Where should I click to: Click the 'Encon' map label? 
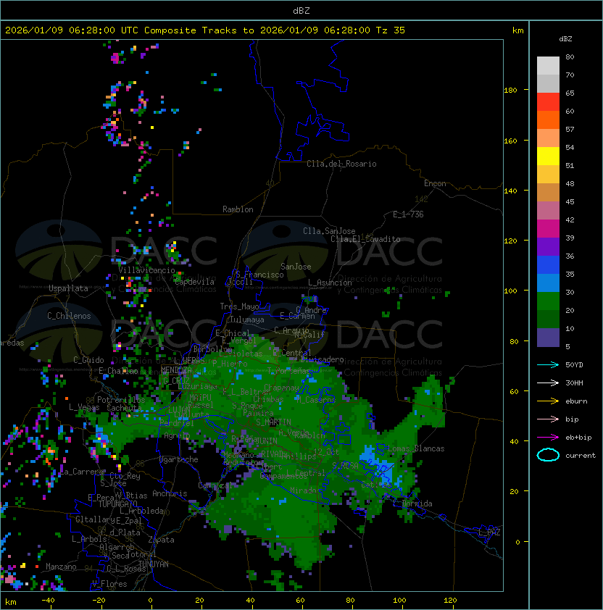pyautogui.click(x=435, y=183)
